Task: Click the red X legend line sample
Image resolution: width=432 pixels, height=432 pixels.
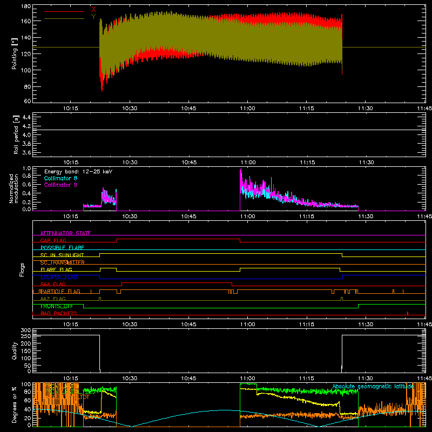Action: pos(64,11)
